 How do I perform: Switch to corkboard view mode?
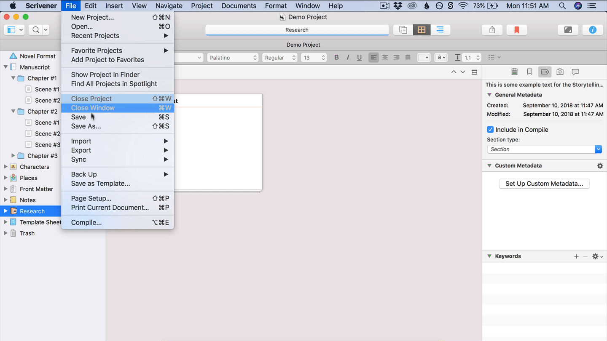[x=422, y=30]
